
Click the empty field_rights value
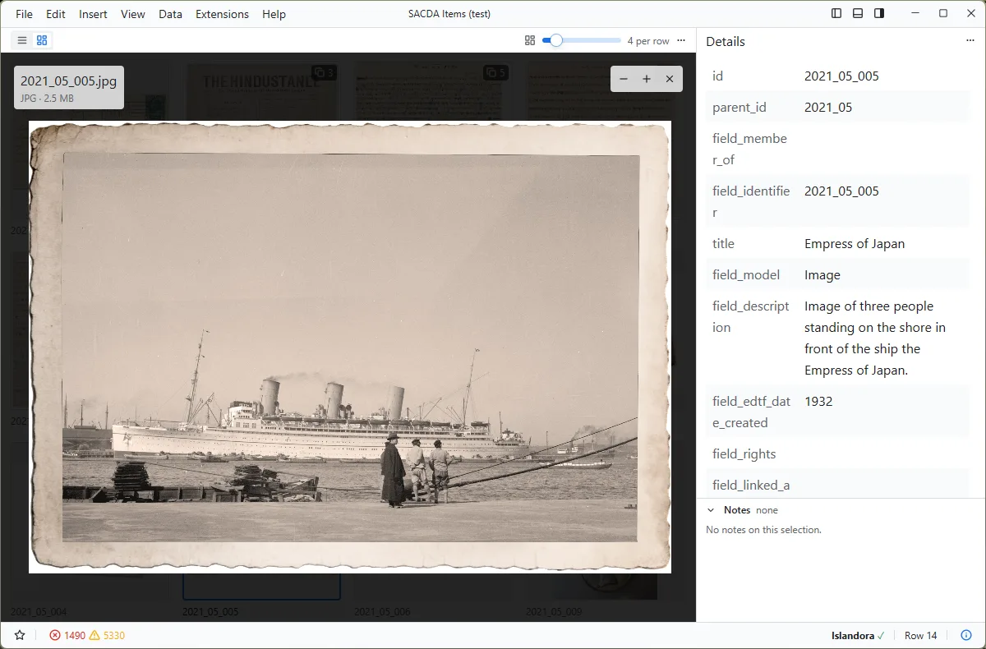pos(883,454)
